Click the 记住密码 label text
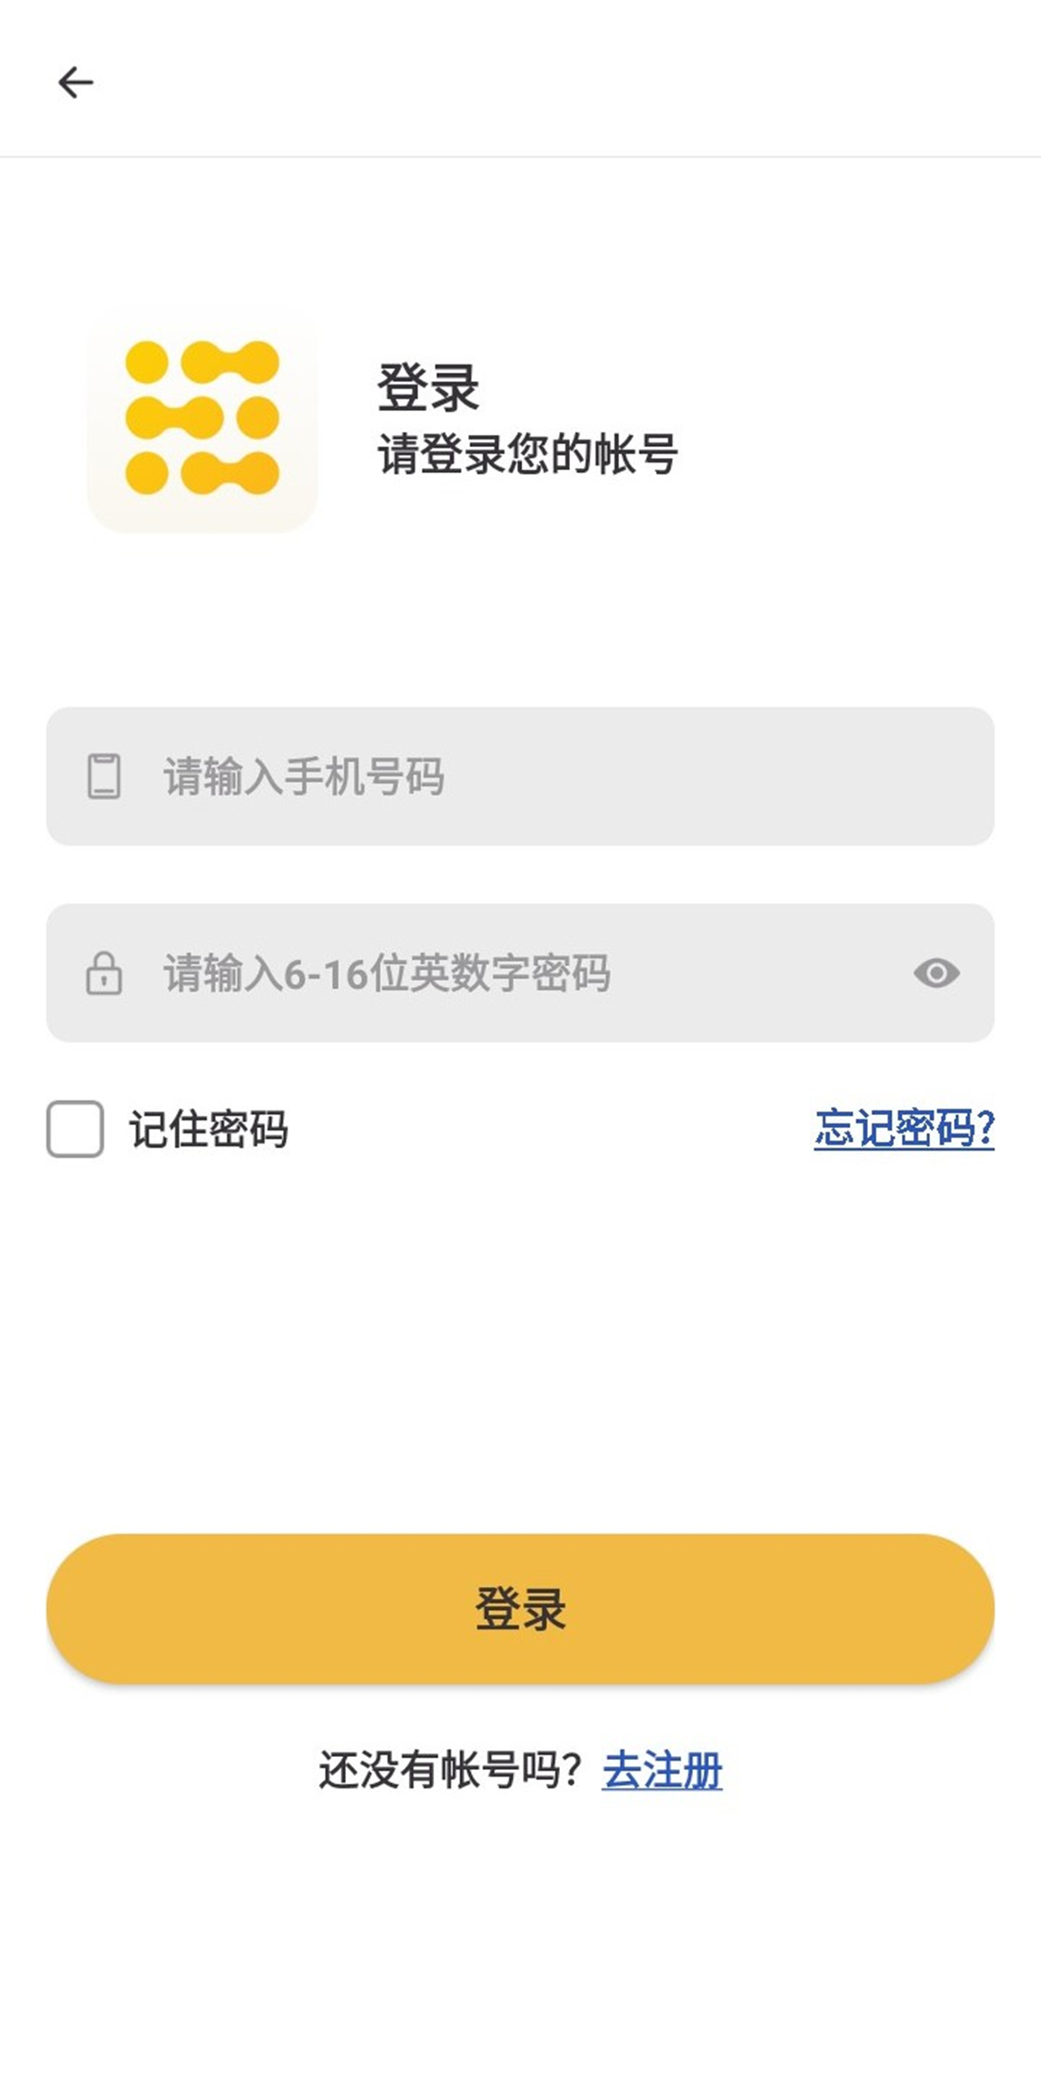Viewport: 1041px width, 2092px height. tap(208, 1129)
